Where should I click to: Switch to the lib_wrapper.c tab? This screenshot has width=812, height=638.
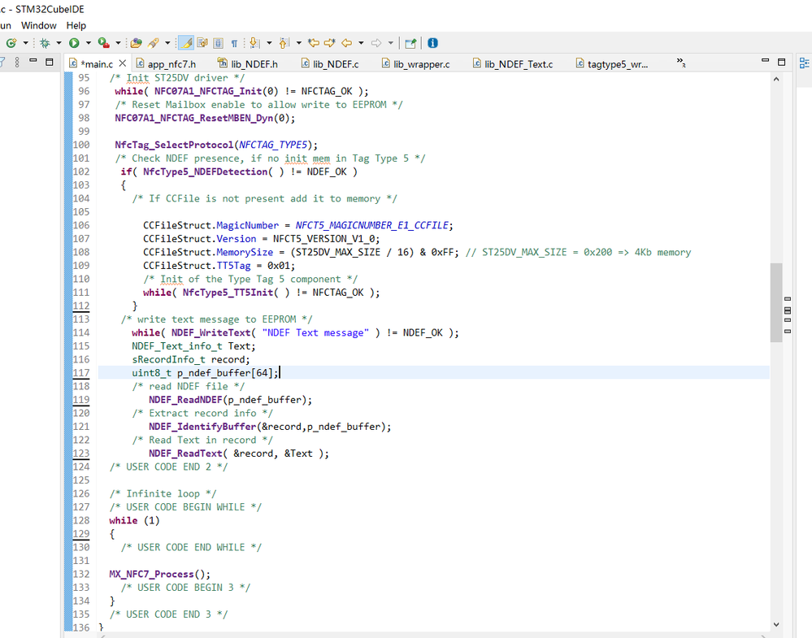[416, 63]
